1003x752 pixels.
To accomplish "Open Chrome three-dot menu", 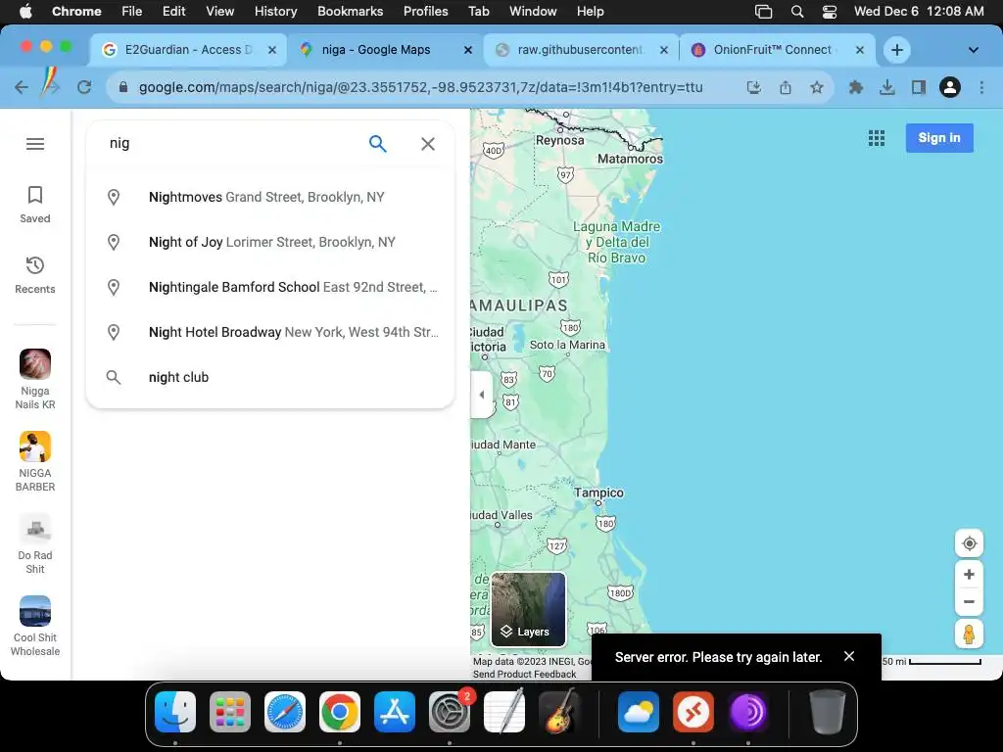I will pos(981,87).
